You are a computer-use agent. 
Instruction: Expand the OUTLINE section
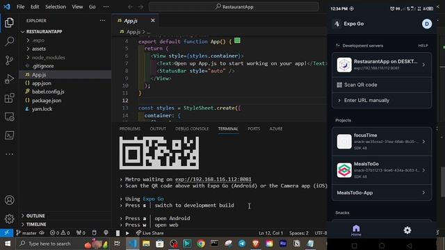point(65,216)
